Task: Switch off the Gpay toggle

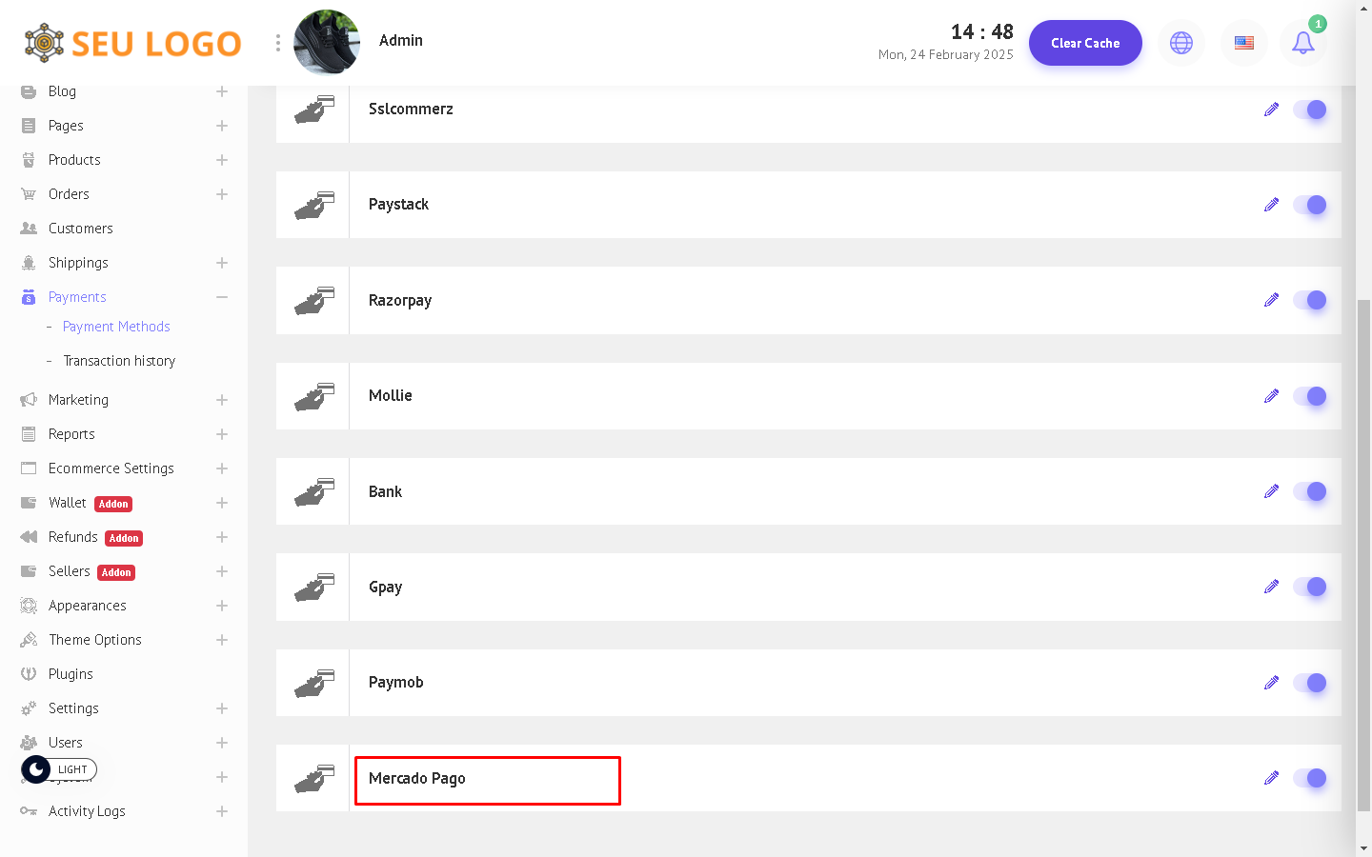Action: pos(1310,587)
